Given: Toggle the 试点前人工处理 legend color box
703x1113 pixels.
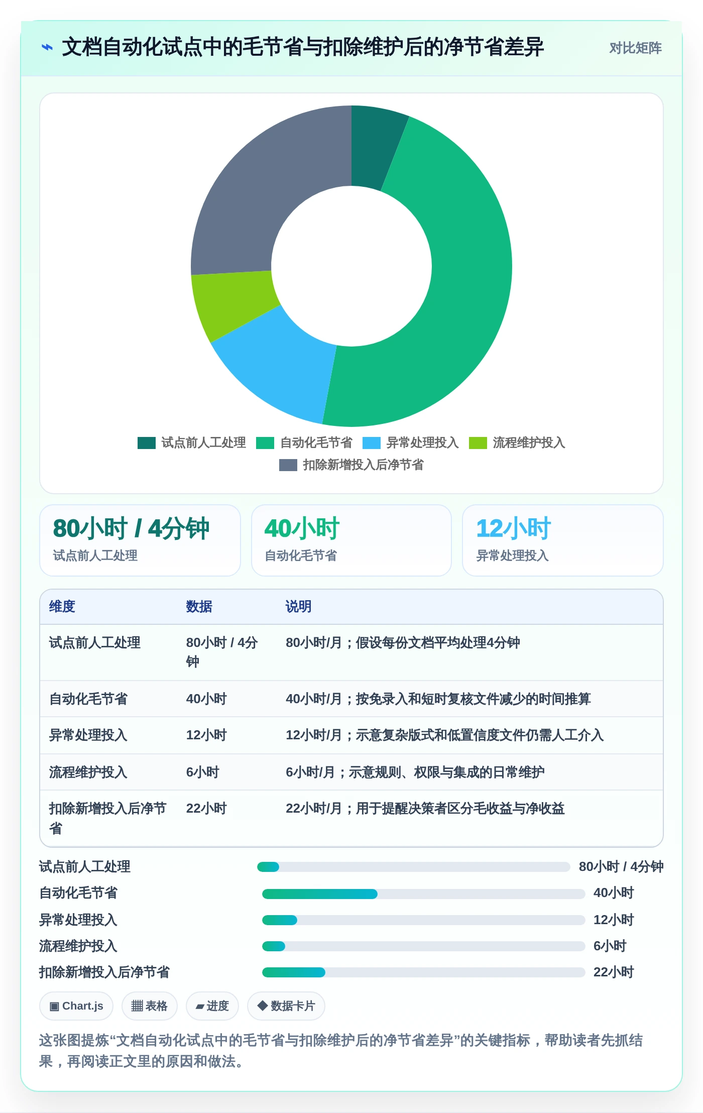Looking at the screenshot, I should pos(146,442).
